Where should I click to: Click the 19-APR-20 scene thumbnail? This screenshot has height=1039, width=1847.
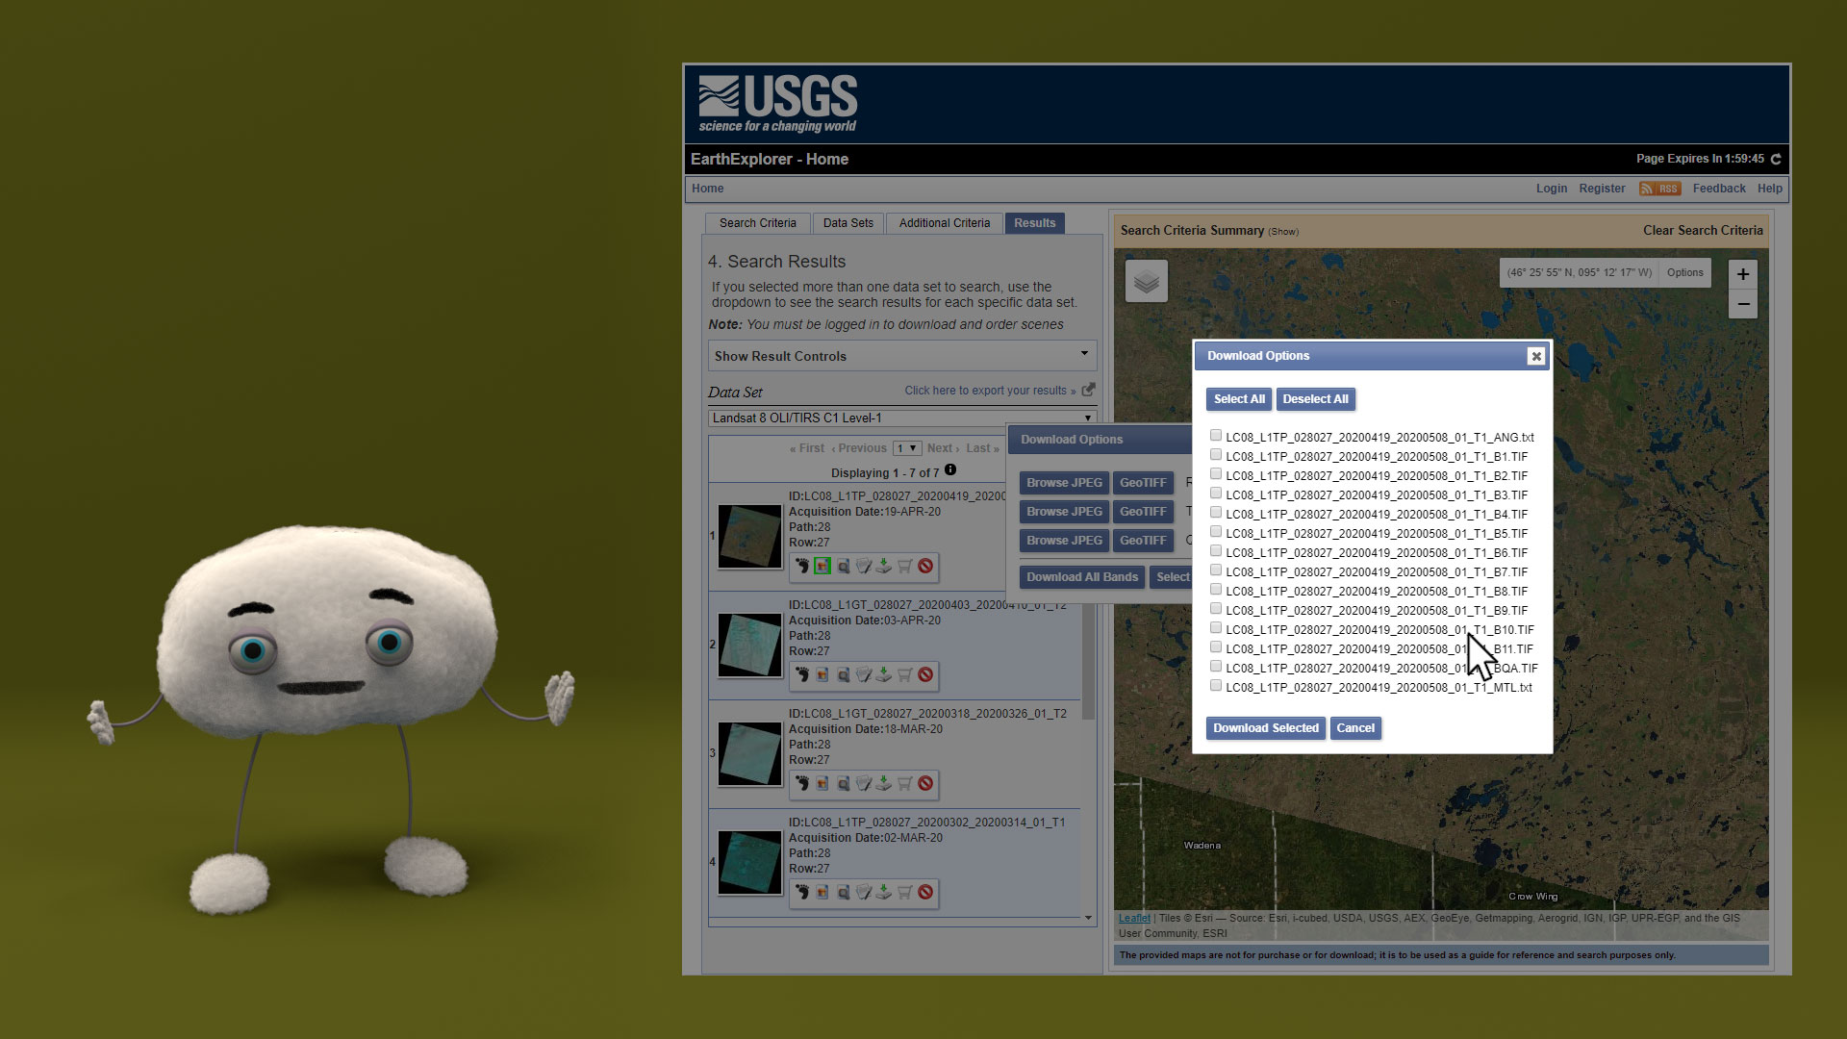pyautogui.click(x=749, y=536)
